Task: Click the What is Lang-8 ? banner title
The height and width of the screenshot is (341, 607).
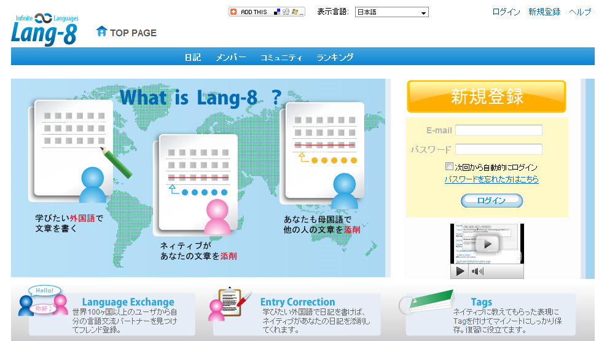Action: click(200, 97)
